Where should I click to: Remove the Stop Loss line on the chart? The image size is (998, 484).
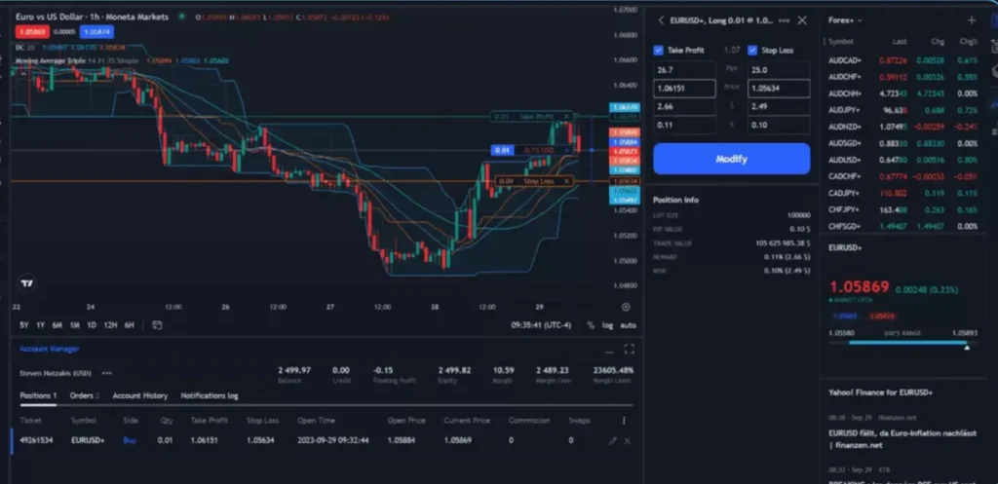coord(566,181)
